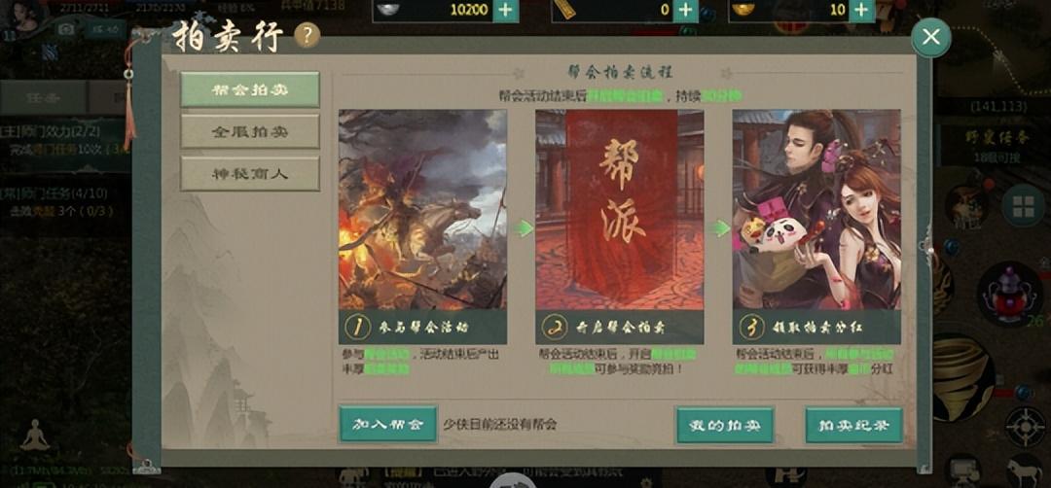View 拍卖纪录 button
This screenshot has height=488, width=1051.
(854, 425)
